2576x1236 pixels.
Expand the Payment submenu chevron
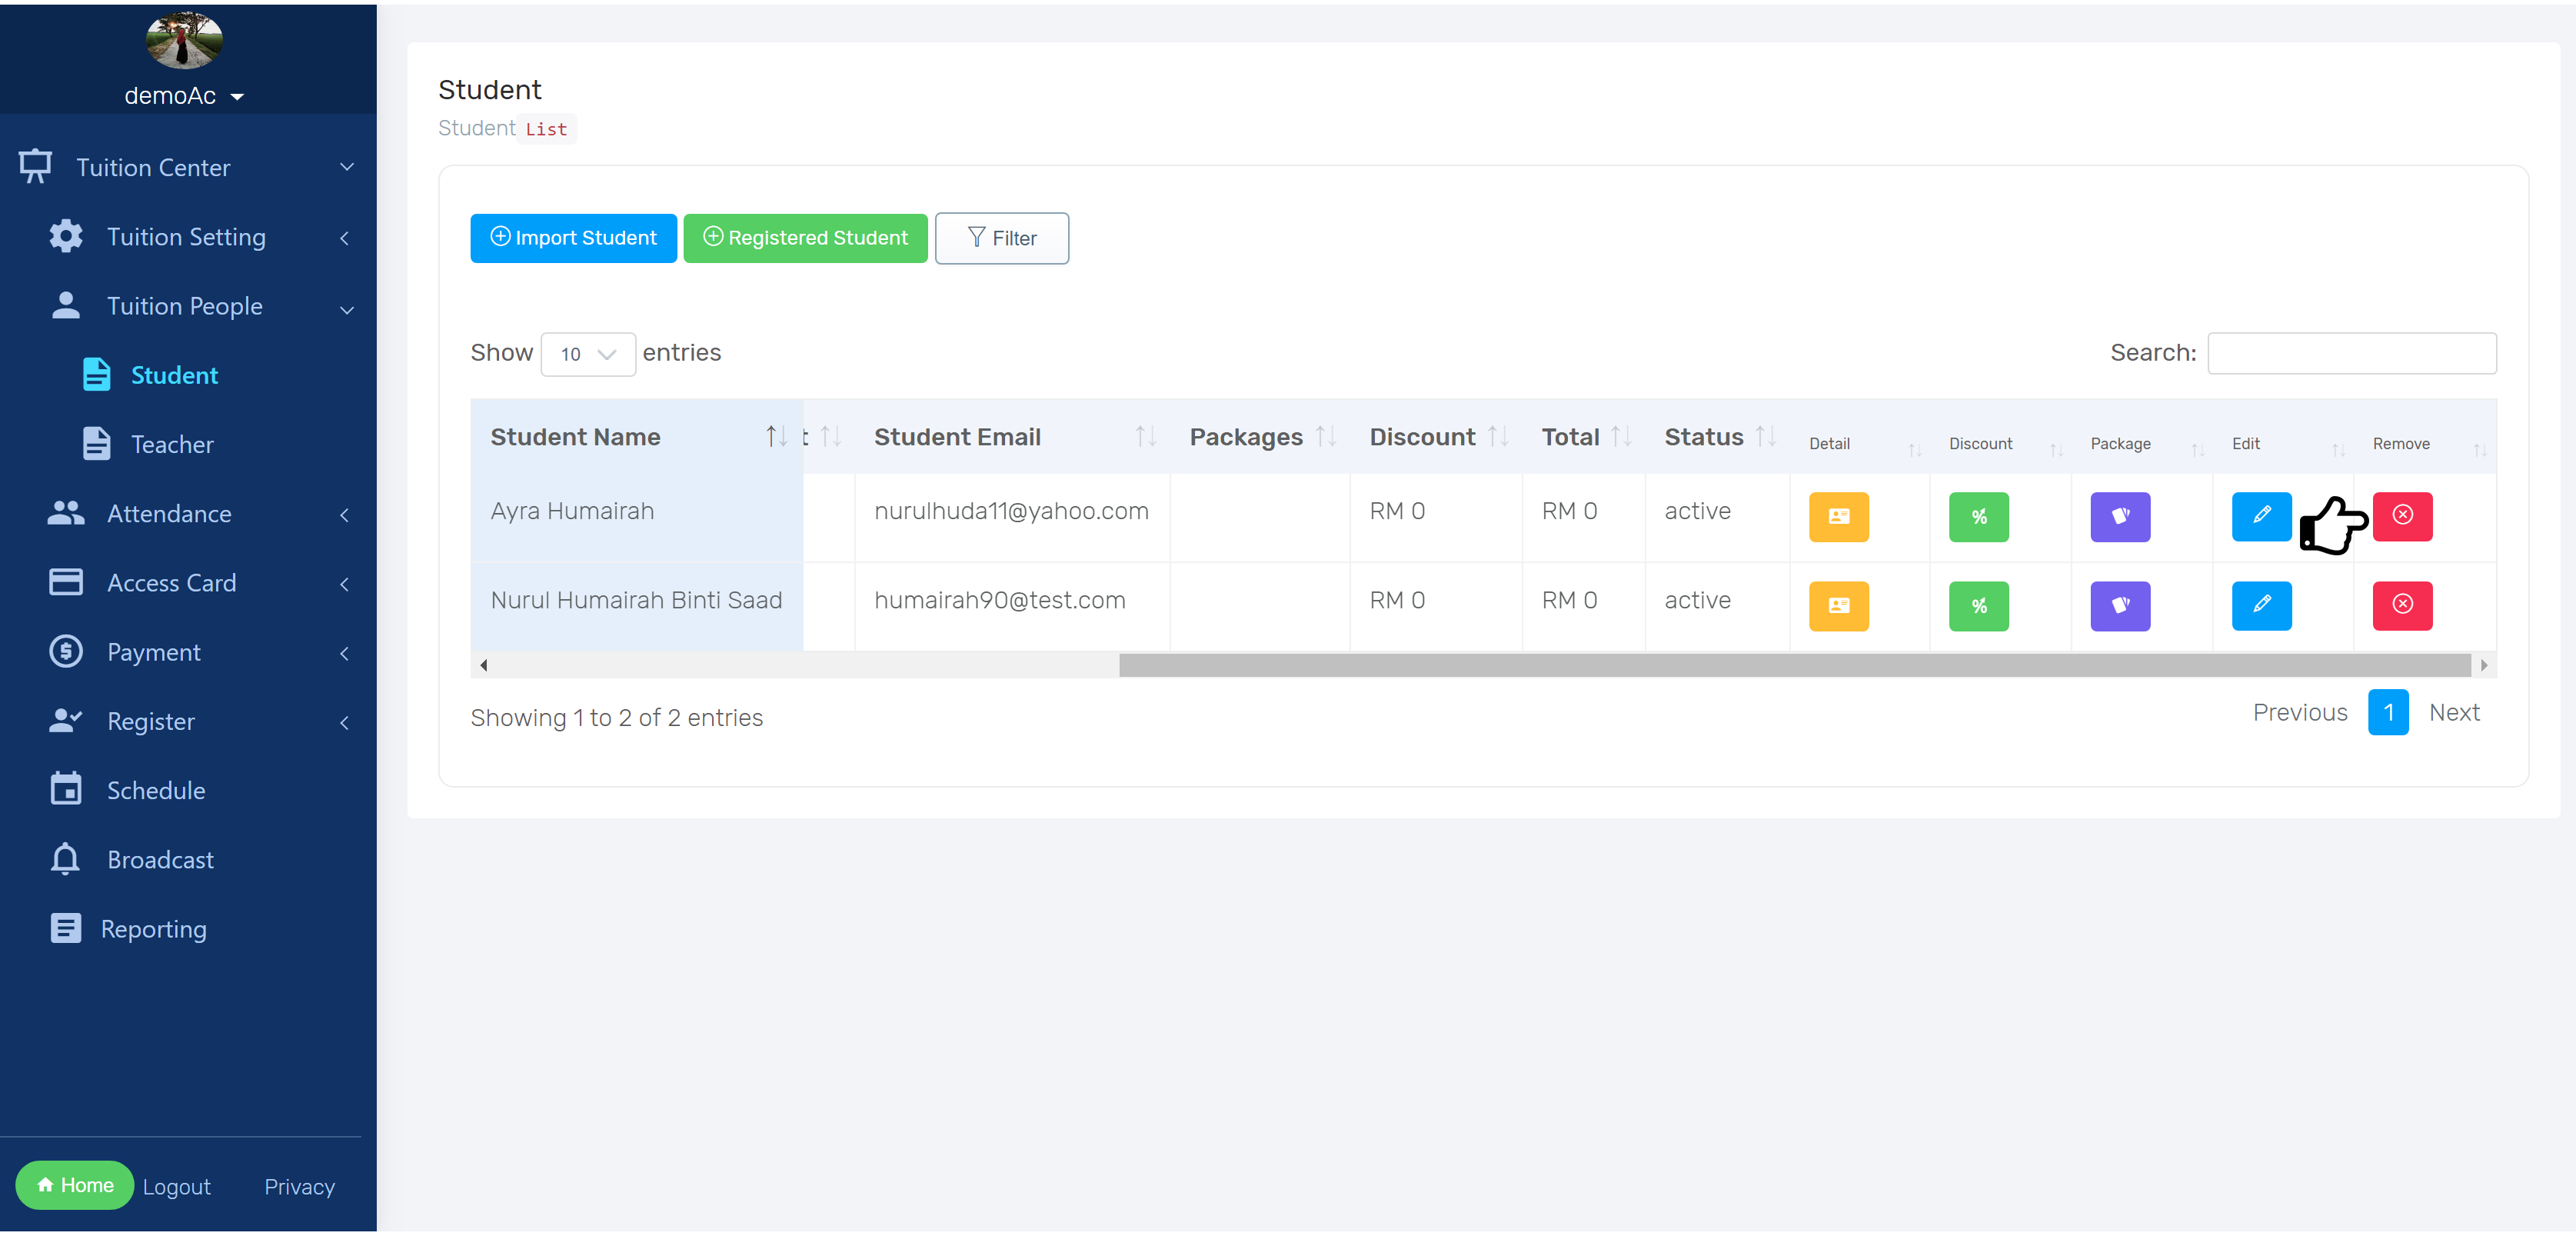point(344,653)
